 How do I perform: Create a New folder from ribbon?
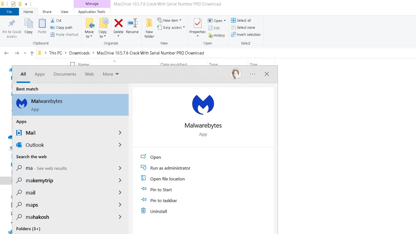(x=149, y=28)
